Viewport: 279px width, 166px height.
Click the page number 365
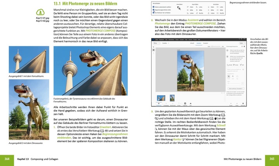[x=272, y=159]
